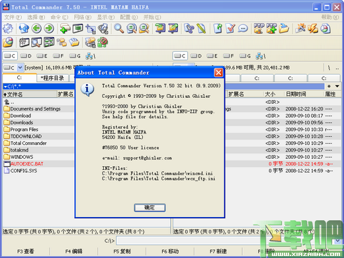The width and height of the screenshot is (344, 258).
Task: Open the 网络(N) menu
Action: coord(82,17)
